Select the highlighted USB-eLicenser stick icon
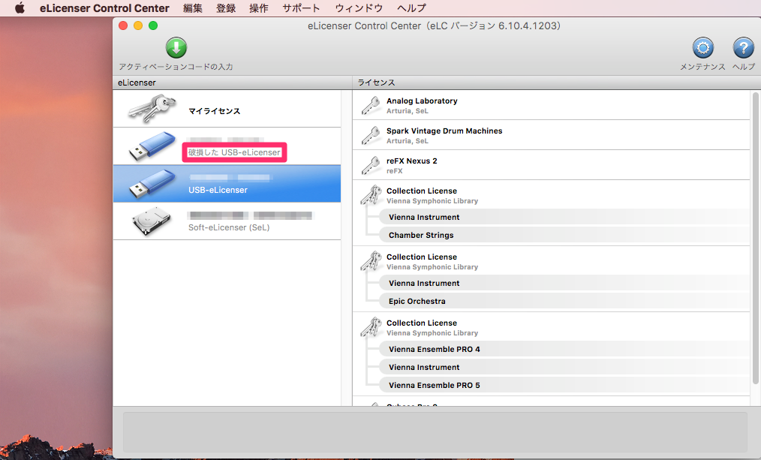 point(152,184)
